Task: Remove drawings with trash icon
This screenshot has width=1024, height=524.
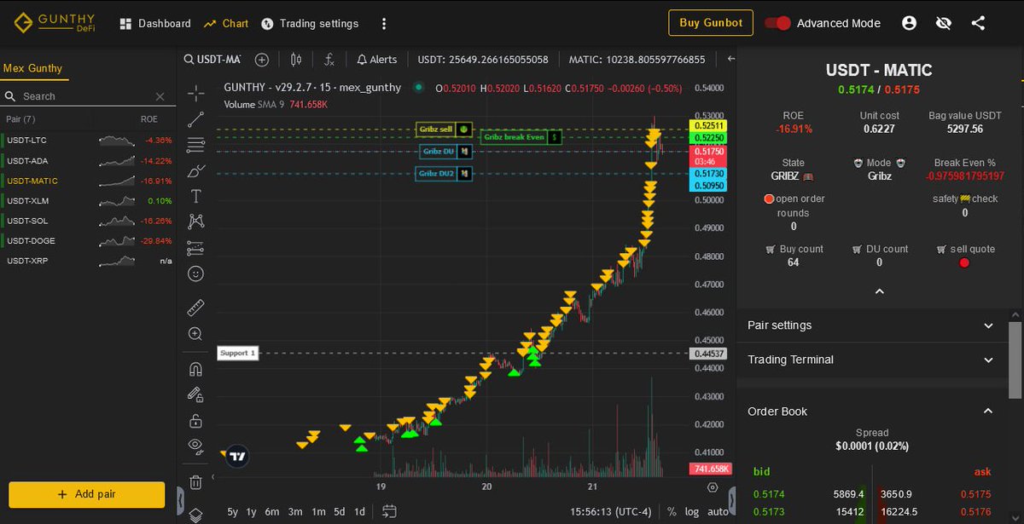Action: [x=195, y=482]
